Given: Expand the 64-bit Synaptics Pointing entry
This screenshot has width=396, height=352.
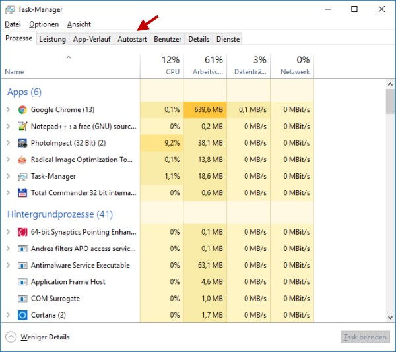Looking at the screenshot, I should [8, 232].
